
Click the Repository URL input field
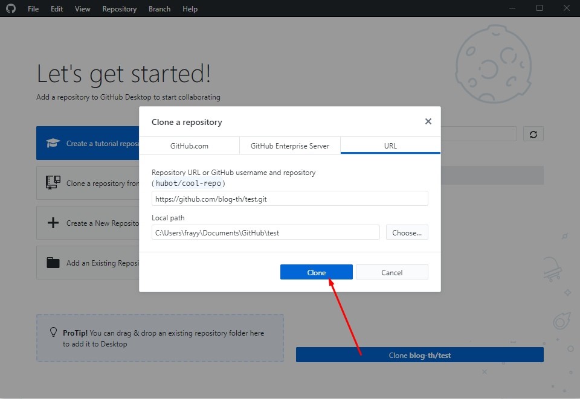pos(289,199)
